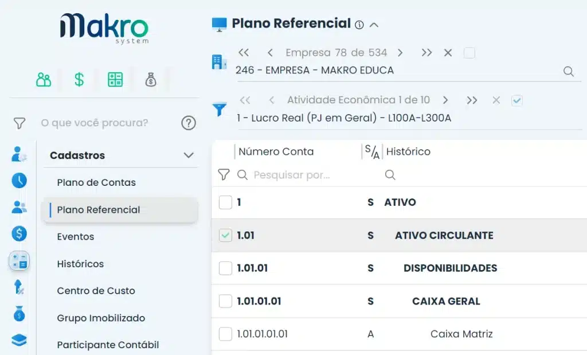Go to last Atividade Econômica
Image resolution: width=587 pixels, height=355 pixels.
[x=472, y=100]
